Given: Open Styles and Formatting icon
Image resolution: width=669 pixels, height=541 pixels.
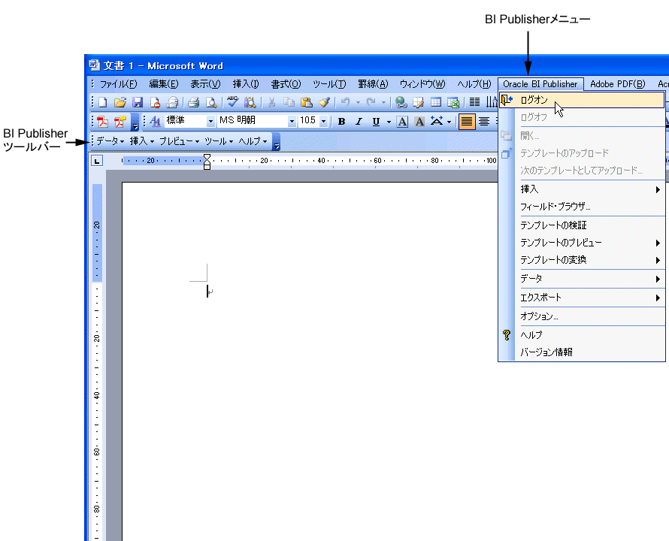Looking at the screenshot, I should pyautogui.click(x=156, y=122).
